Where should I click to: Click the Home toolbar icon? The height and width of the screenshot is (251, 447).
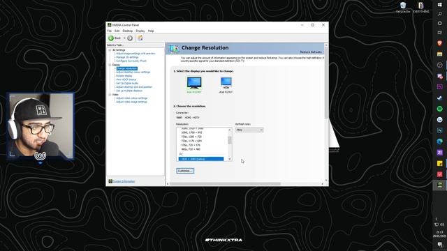[140, 38]
